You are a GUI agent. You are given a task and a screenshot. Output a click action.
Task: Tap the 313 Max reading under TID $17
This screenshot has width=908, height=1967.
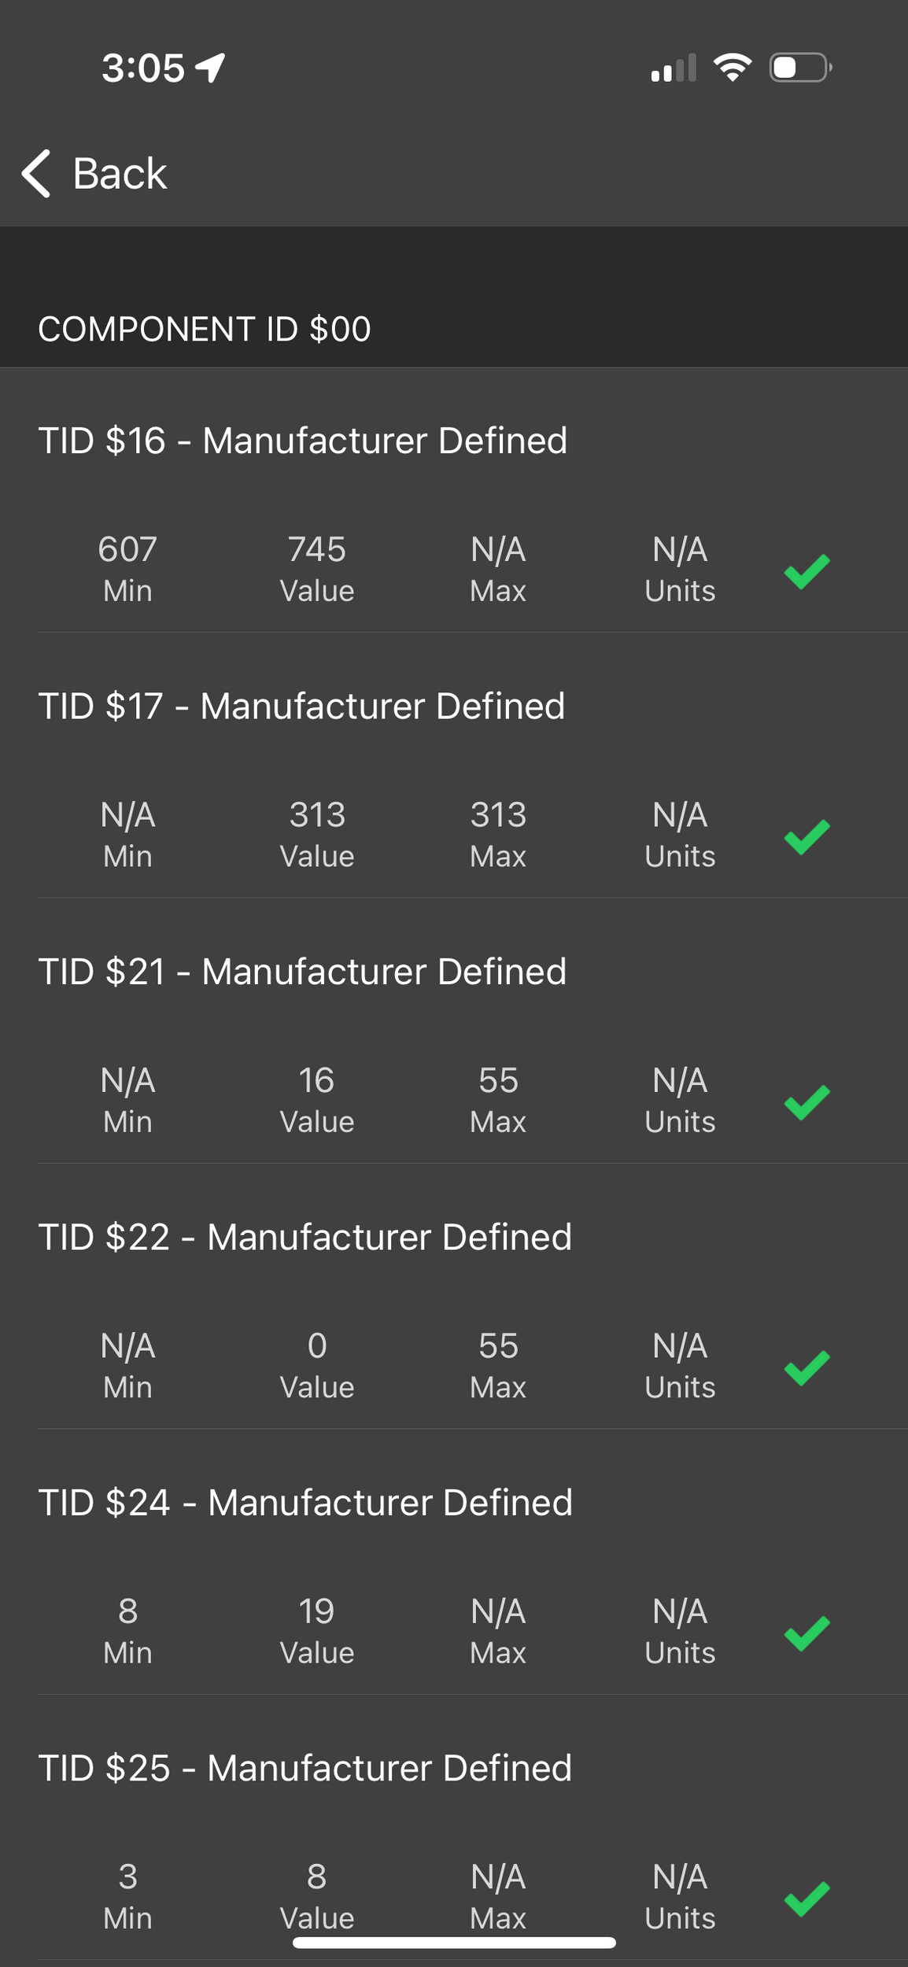(498, 834)
